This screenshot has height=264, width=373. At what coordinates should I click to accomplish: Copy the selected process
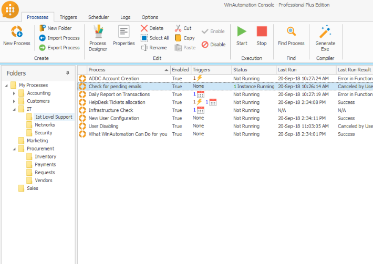click(184, 38)
